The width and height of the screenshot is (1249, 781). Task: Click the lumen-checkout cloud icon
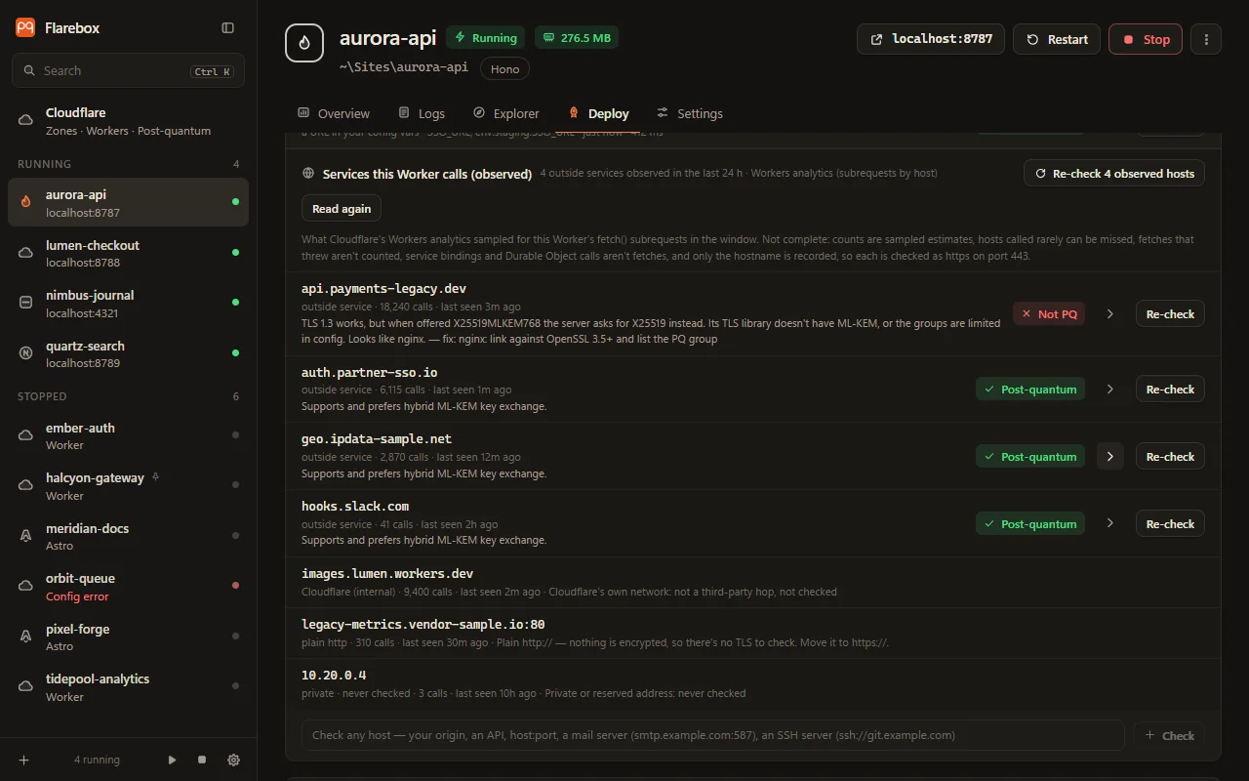click(x=26, y=253)
